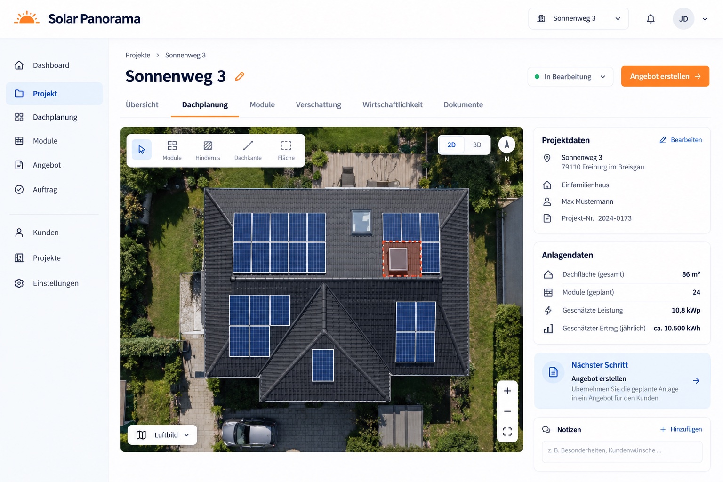Click Angebot erstellen orange button

coord(665,76)
